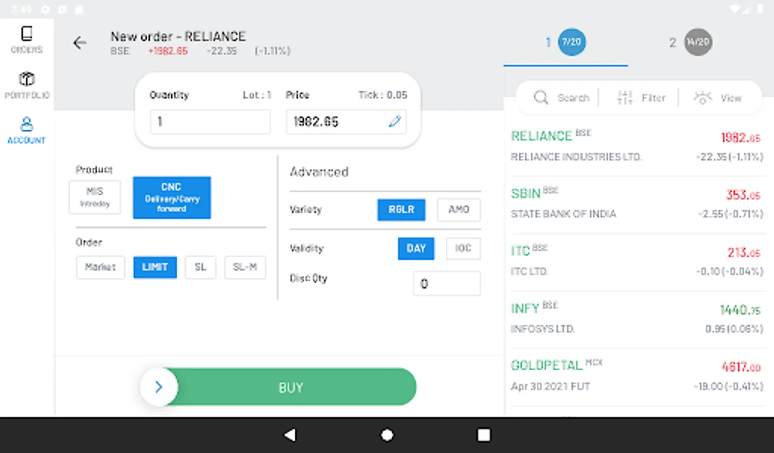This screenshot has height=453, width=774.
Task: Set validity to DAY
Action: [416, 248]
